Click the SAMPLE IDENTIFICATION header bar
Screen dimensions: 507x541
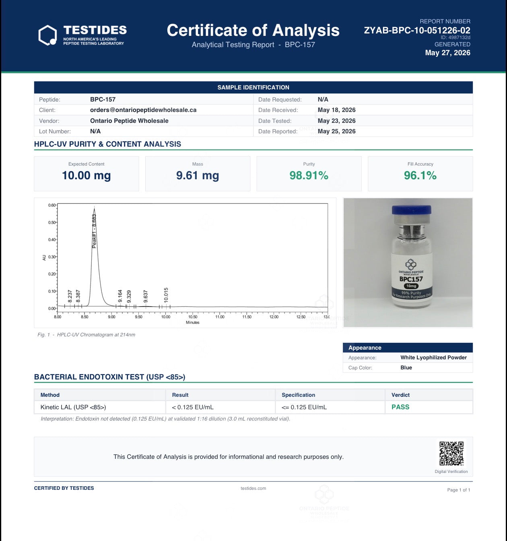click(253, 87)
